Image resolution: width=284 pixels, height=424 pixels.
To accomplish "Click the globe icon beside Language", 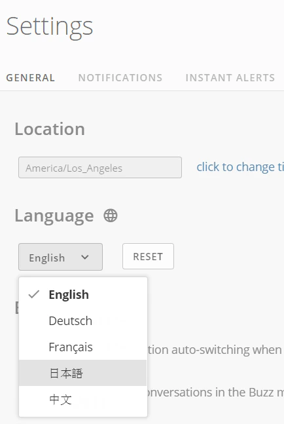I will (111, 216).
